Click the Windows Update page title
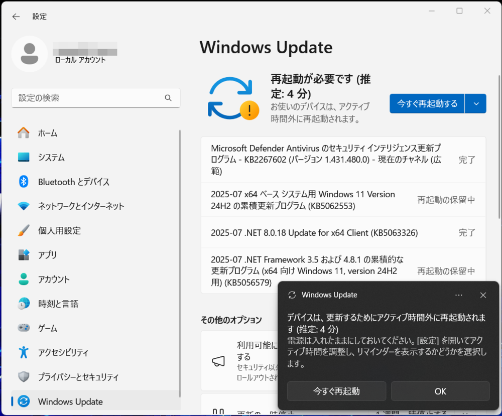This screenshot has width=502, height=416. [x=266, y=47]
